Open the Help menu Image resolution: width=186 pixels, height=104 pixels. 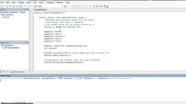coord(68,2)
